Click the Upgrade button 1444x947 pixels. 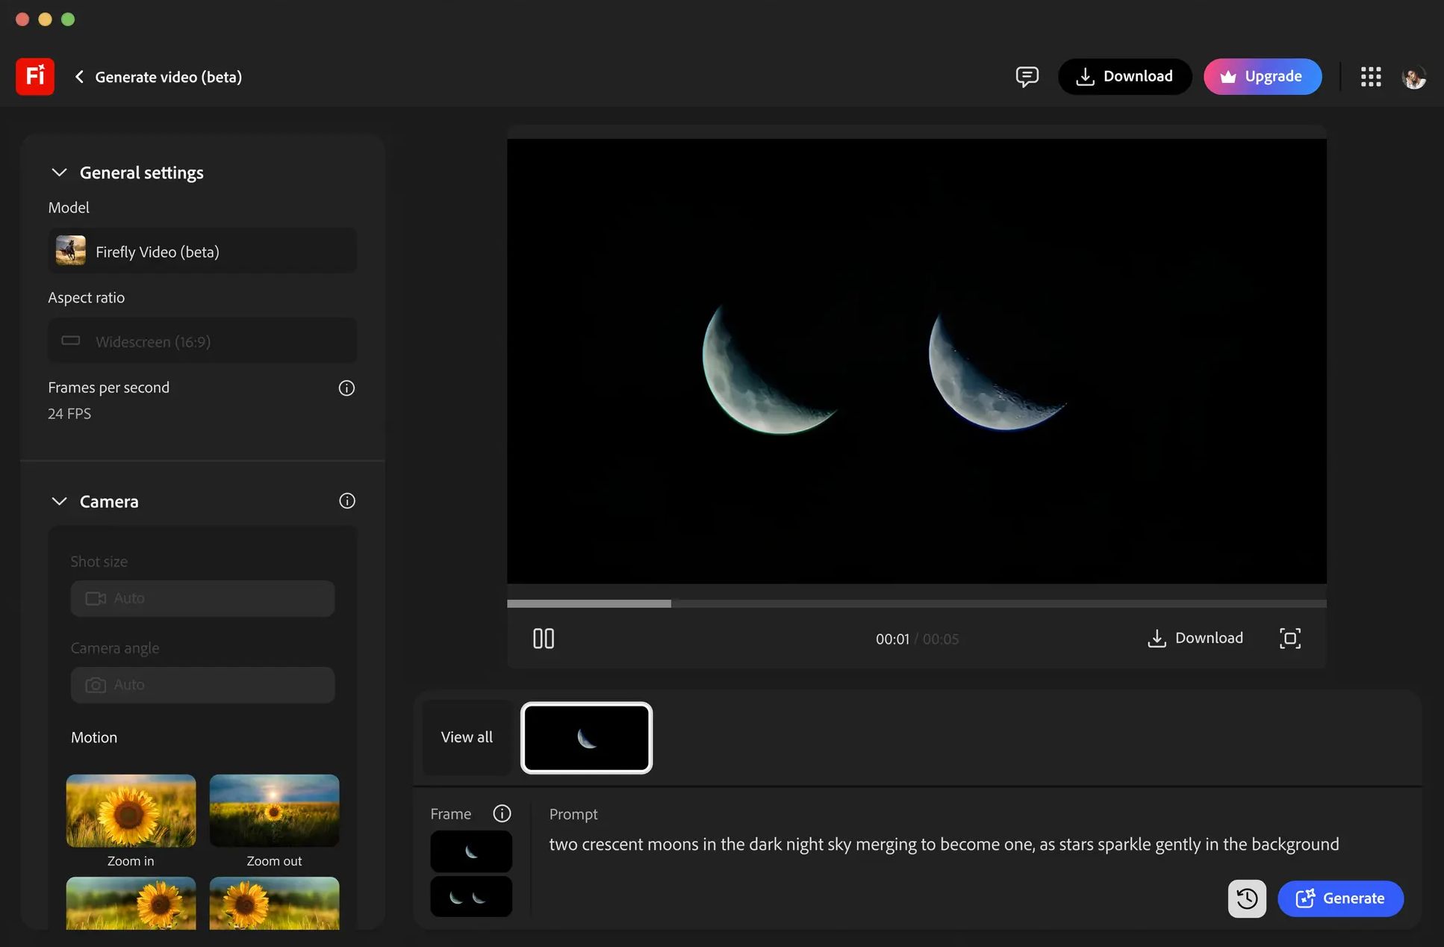click(x=1262, y=76)
